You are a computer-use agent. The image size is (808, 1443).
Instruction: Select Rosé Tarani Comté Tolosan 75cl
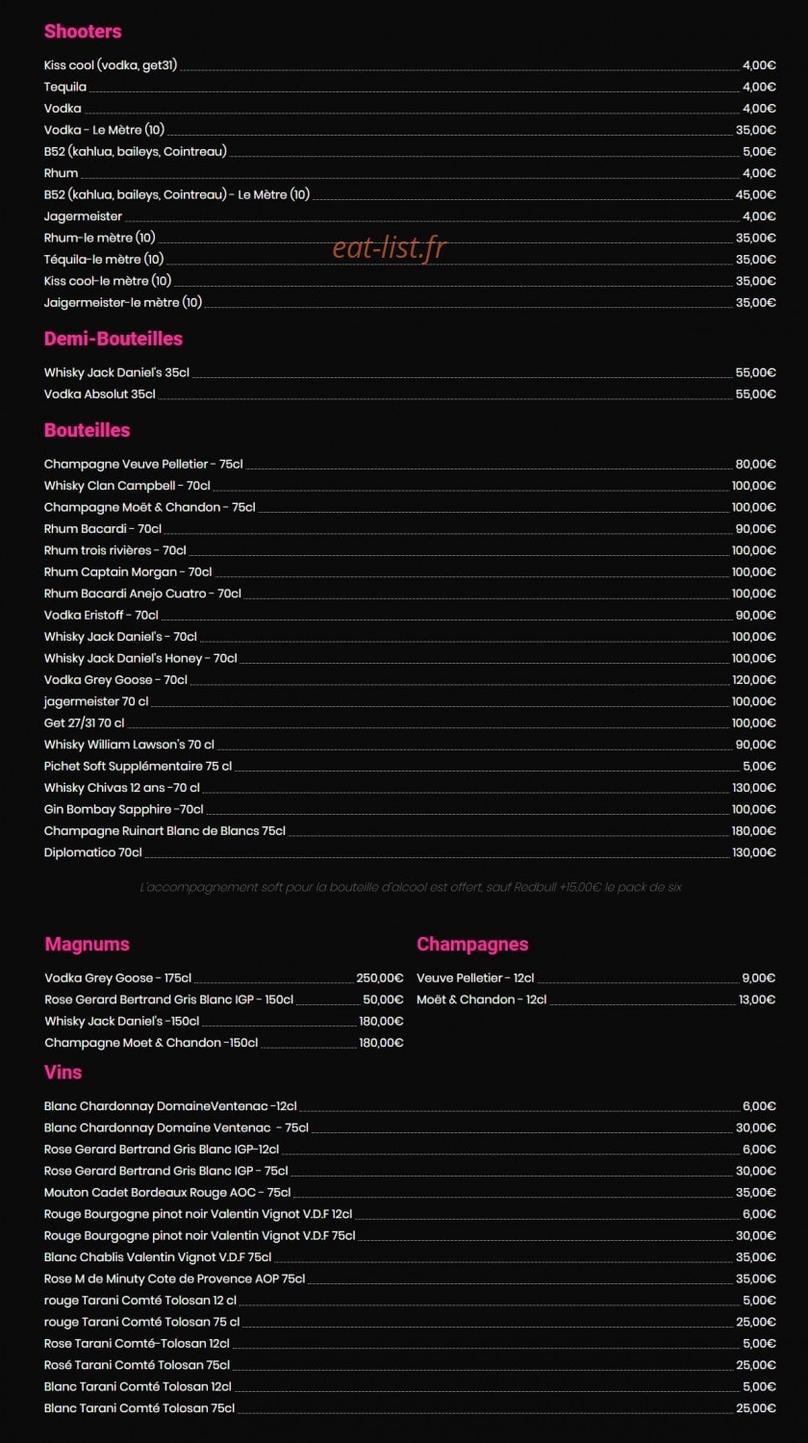410,1365
